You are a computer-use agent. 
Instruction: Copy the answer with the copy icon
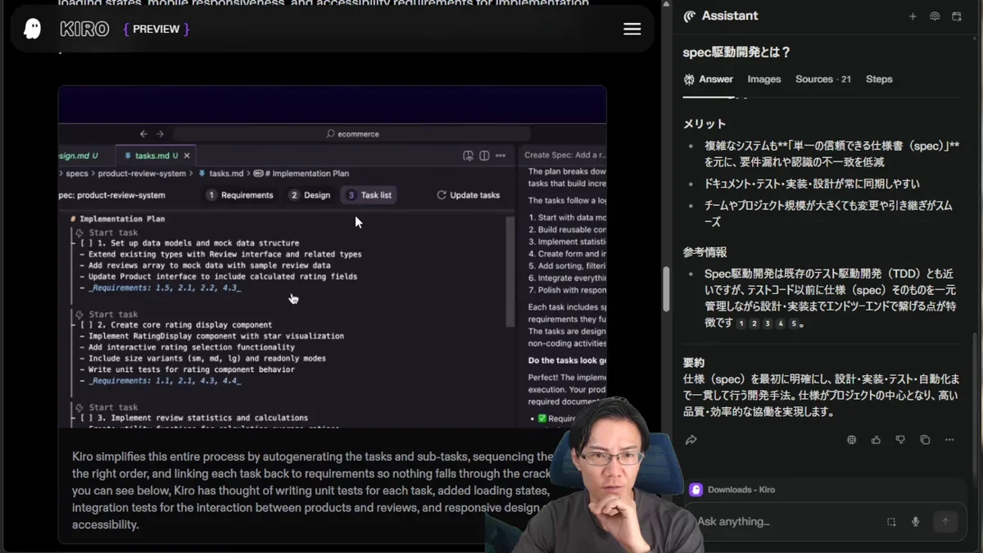tap(925, 440)
